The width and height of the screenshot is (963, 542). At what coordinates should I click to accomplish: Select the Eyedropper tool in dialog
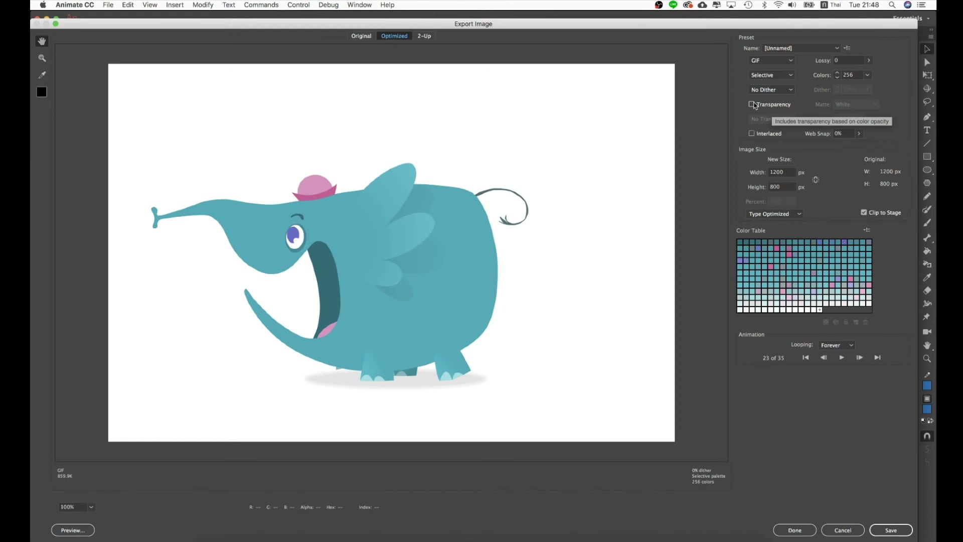tap(42, 75)
